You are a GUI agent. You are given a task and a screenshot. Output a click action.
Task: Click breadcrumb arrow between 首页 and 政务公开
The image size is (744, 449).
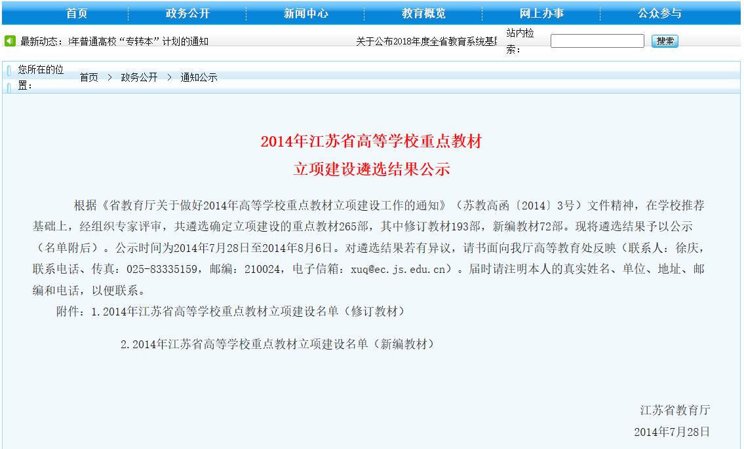pyautogui.click(x=109, y=77)
